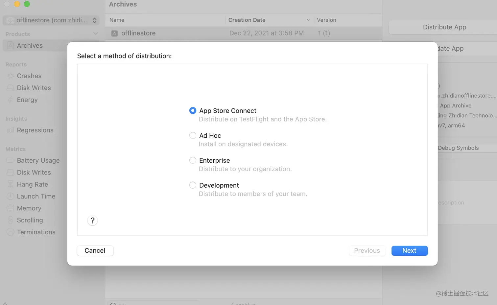Pick the Development distribution radio button
Viewport: 497px width, 305px height.
click(193, 185)
